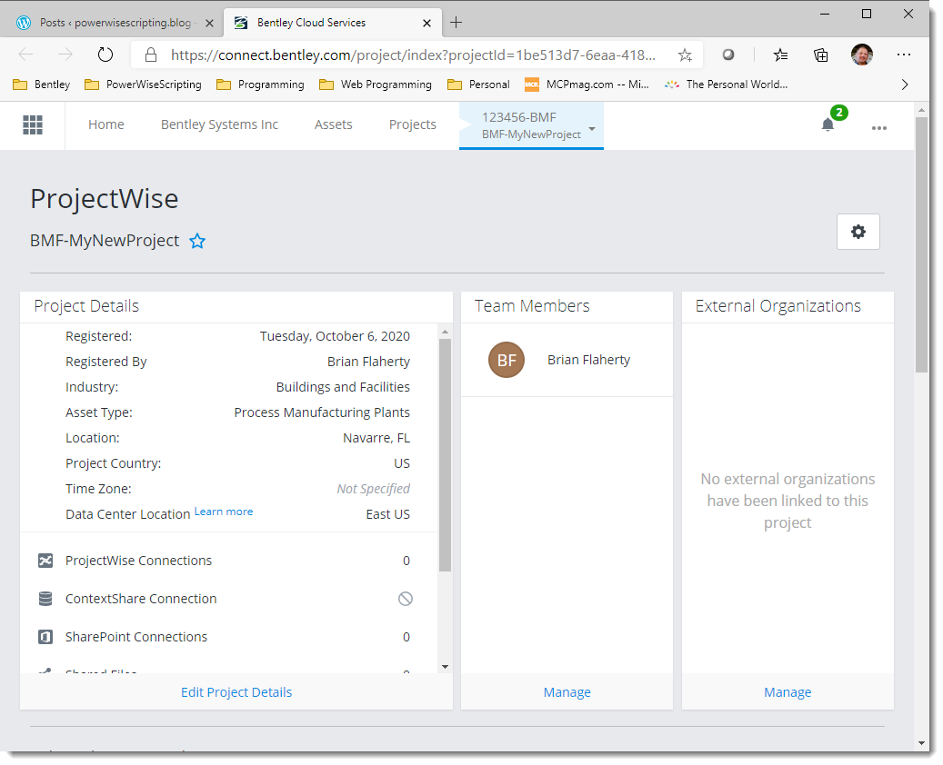Click the shield icon in the browser toolbar
This screenshot has width=943, height=765.
pyautogui.click(x=727, y=55)
